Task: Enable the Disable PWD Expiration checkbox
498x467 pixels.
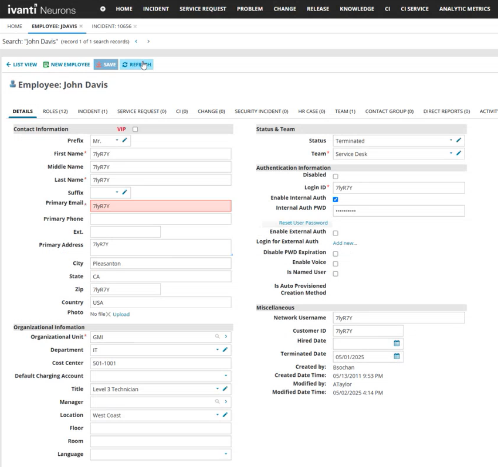Action: point(336,254)
